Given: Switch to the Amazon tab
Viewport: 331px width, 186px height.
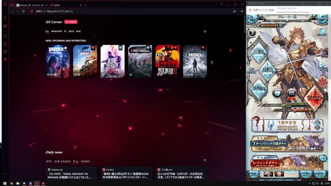Looking at the screenshot, I should tap(31, 5).
